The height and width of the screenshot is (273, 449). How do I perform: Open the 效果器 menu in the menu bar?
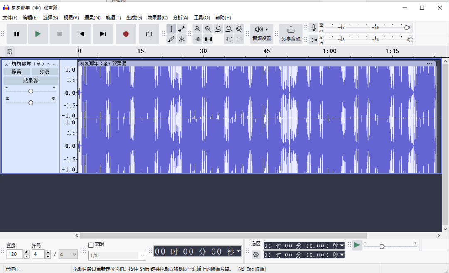[x=158, y=17]
